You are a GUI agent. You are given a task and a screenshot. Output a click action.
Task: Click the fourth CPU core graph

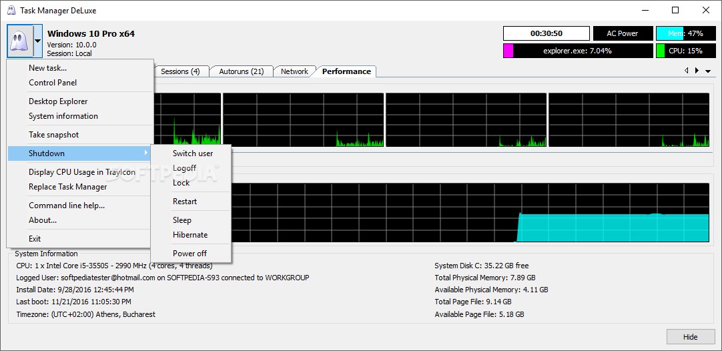pos(629,120)
